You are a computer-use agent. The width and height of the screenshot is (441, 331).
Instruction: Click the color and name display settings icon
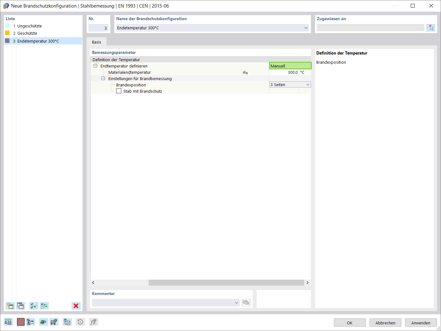point(30,322)
